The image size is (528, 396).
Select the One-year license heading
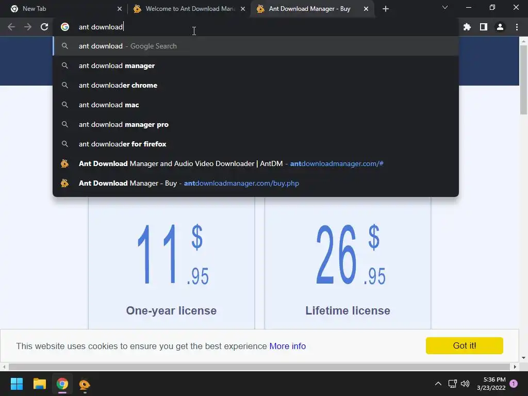point(171,310)
